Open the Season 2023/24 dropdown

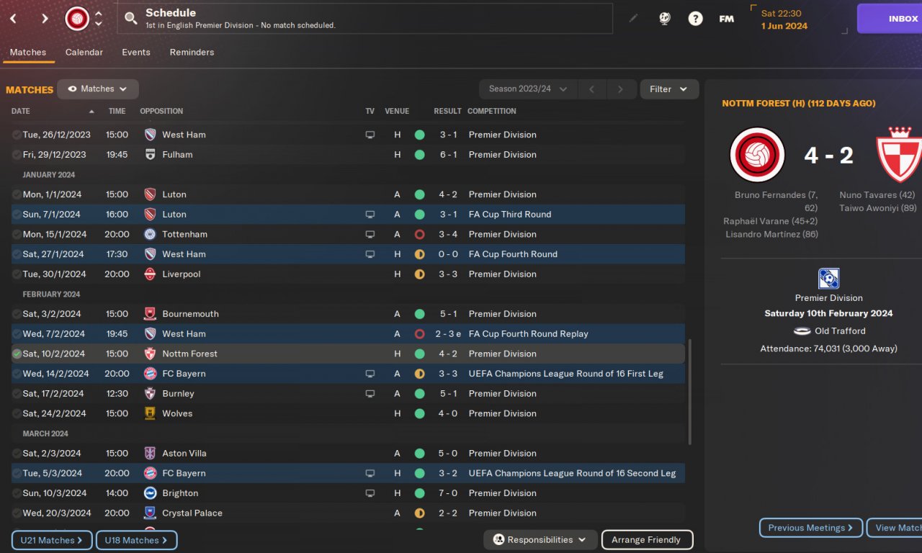[528, 89]
